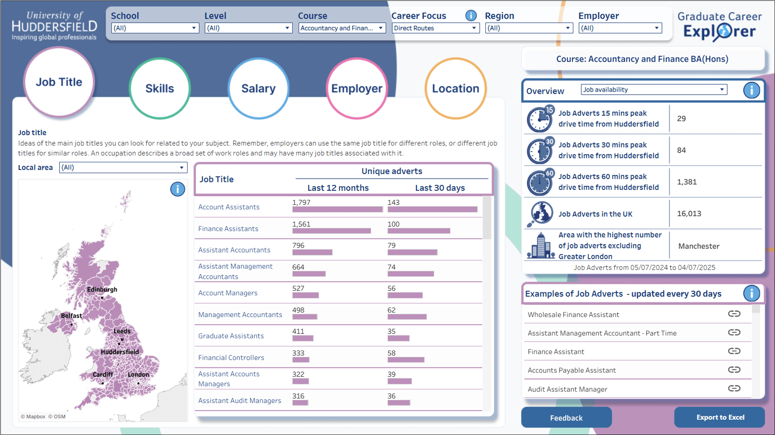Click the info icon next to the Overview panel
The image size is (775, 435).
pos(752,90)
